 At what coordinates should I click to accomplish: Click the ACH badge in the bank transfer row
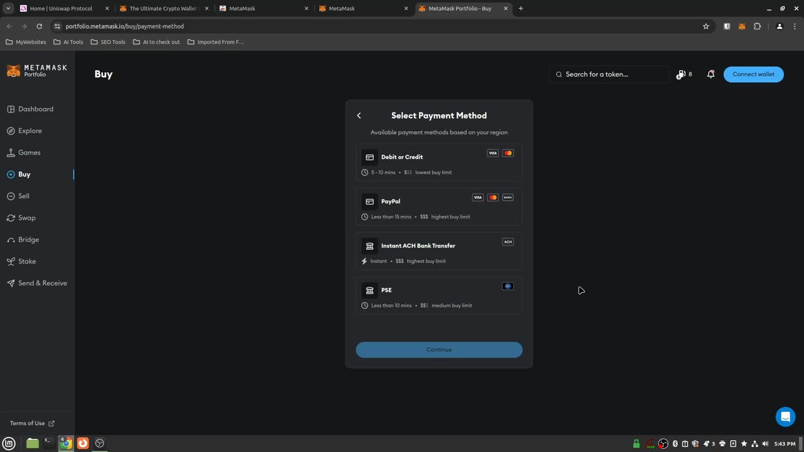click(508, 242)
